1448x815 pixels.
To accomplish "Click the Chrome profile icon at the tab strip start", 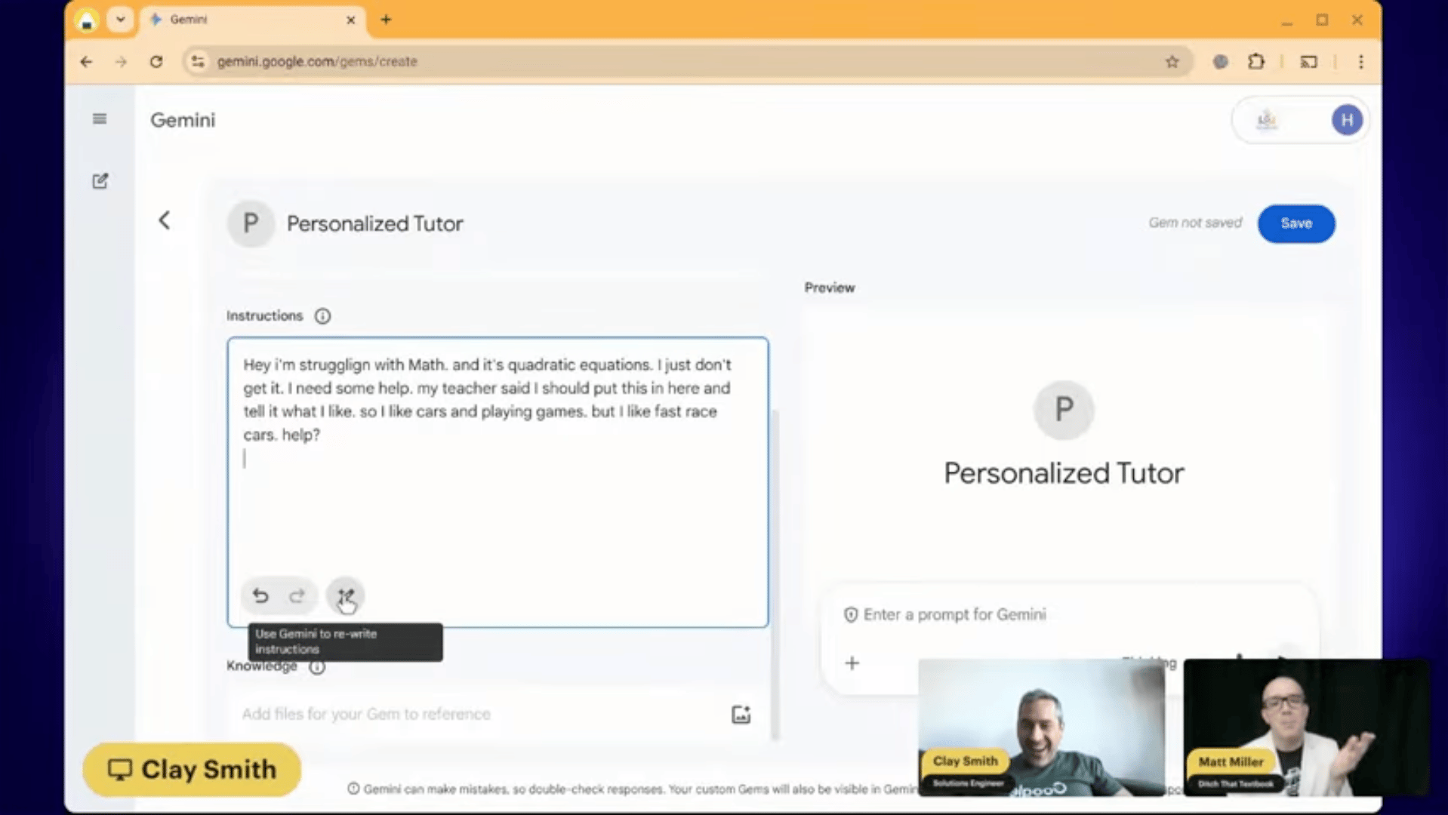I will tap(87, 20).
